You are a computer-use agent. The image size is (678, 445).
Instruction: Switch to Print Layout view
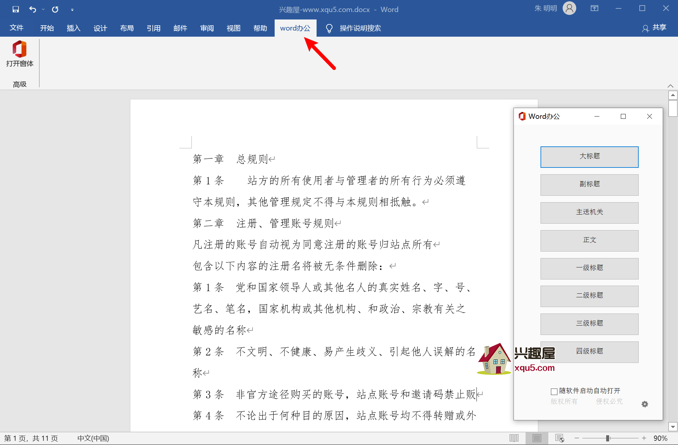tap(537, 438)
